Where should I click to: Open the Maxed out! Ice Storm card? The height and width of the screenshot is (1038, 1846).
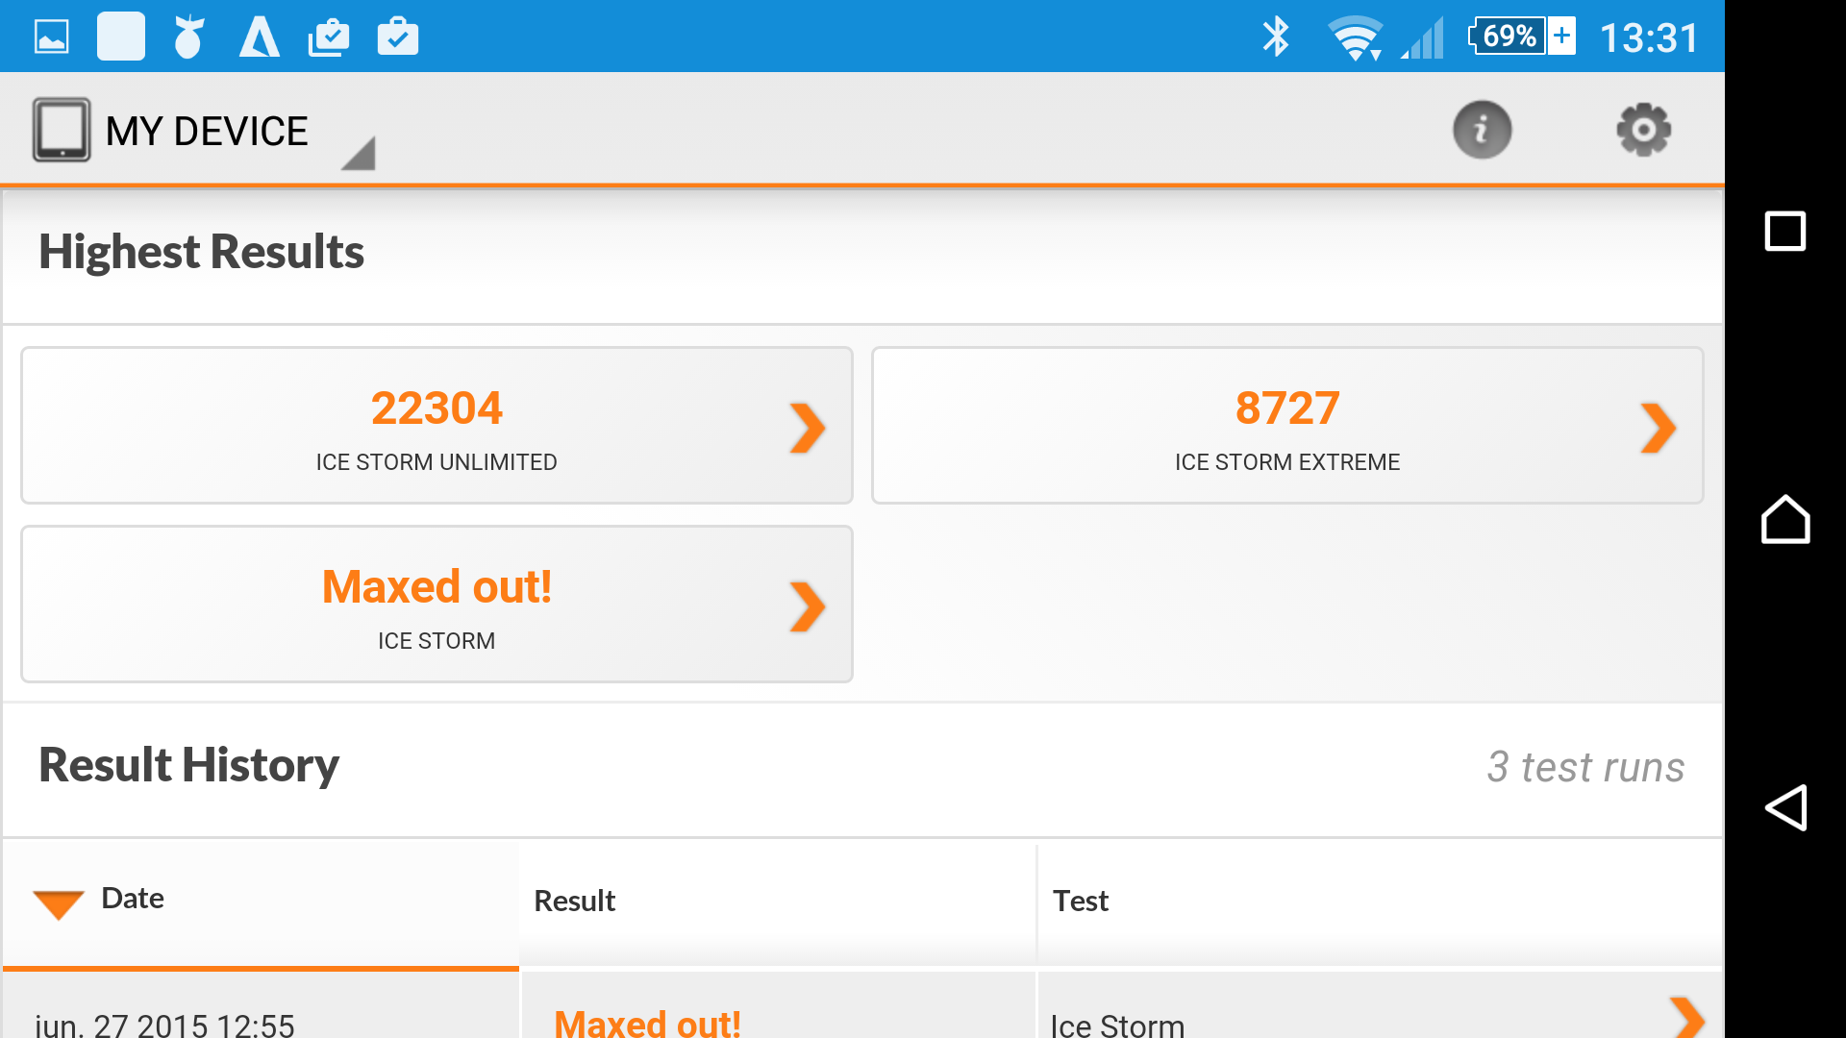437,604
